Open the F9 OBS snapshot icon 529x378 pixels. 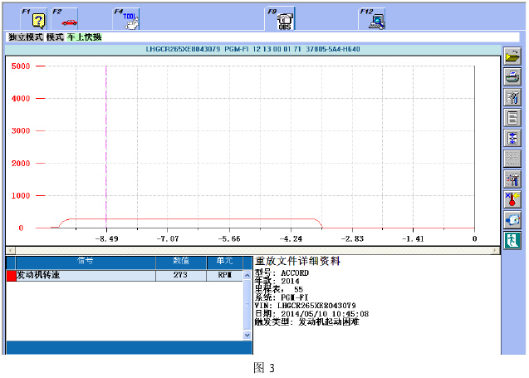[x=280, y=19]
